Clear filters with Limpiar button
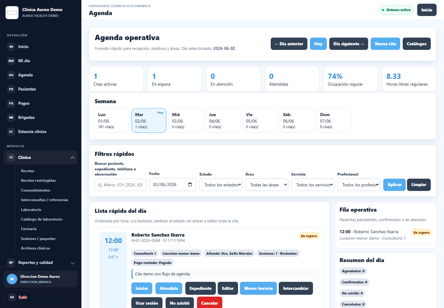 (x=419, y=185)
